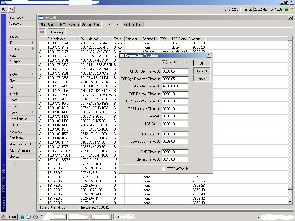Open the Iniciar start button
This screenshot has width=295, height=221.
pyautogui.click(x=9, y=217)
